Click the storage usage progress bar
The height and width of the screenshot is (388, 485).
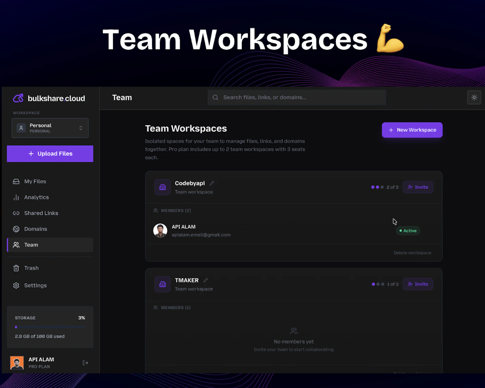tap(50, 327)
